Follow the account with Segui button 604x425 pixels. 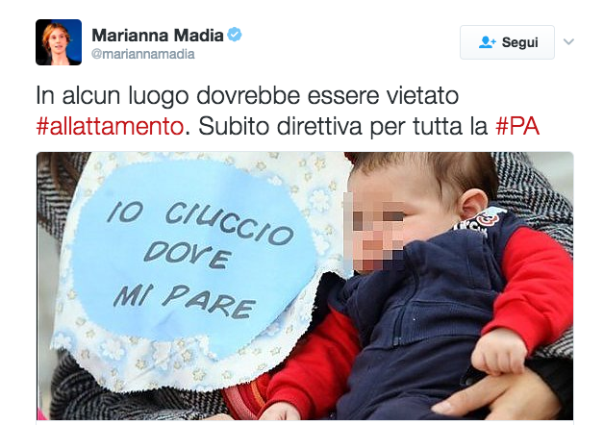(x=507, y=42)
